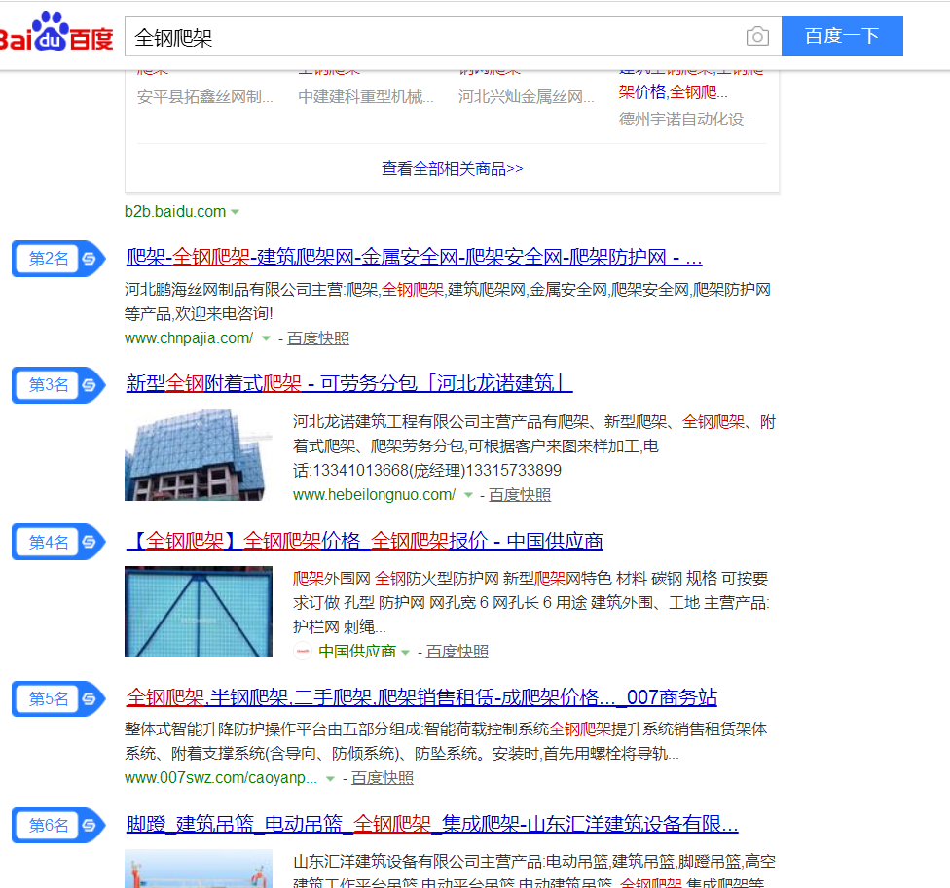
Task: Open the 新型全钢附着式爬架 result title
Action: click(349, 383)
